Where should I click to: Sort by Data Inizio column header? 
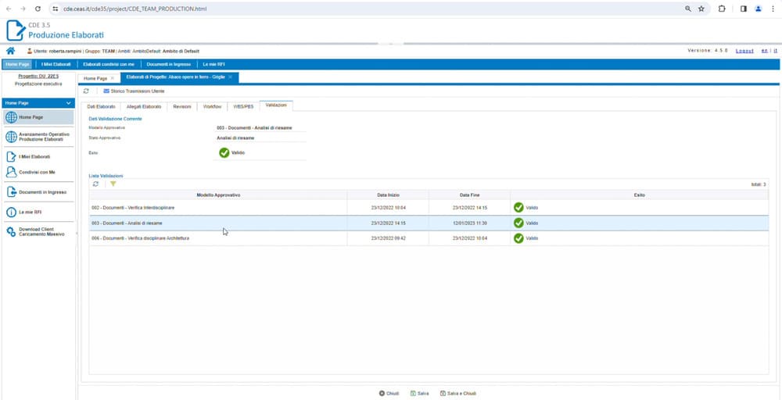(388, 195)
